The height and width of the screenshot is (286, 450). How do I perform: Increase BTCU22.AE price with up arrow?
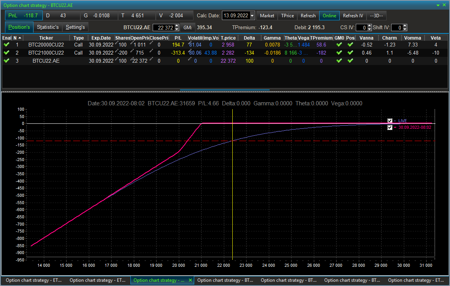point(177,26)
